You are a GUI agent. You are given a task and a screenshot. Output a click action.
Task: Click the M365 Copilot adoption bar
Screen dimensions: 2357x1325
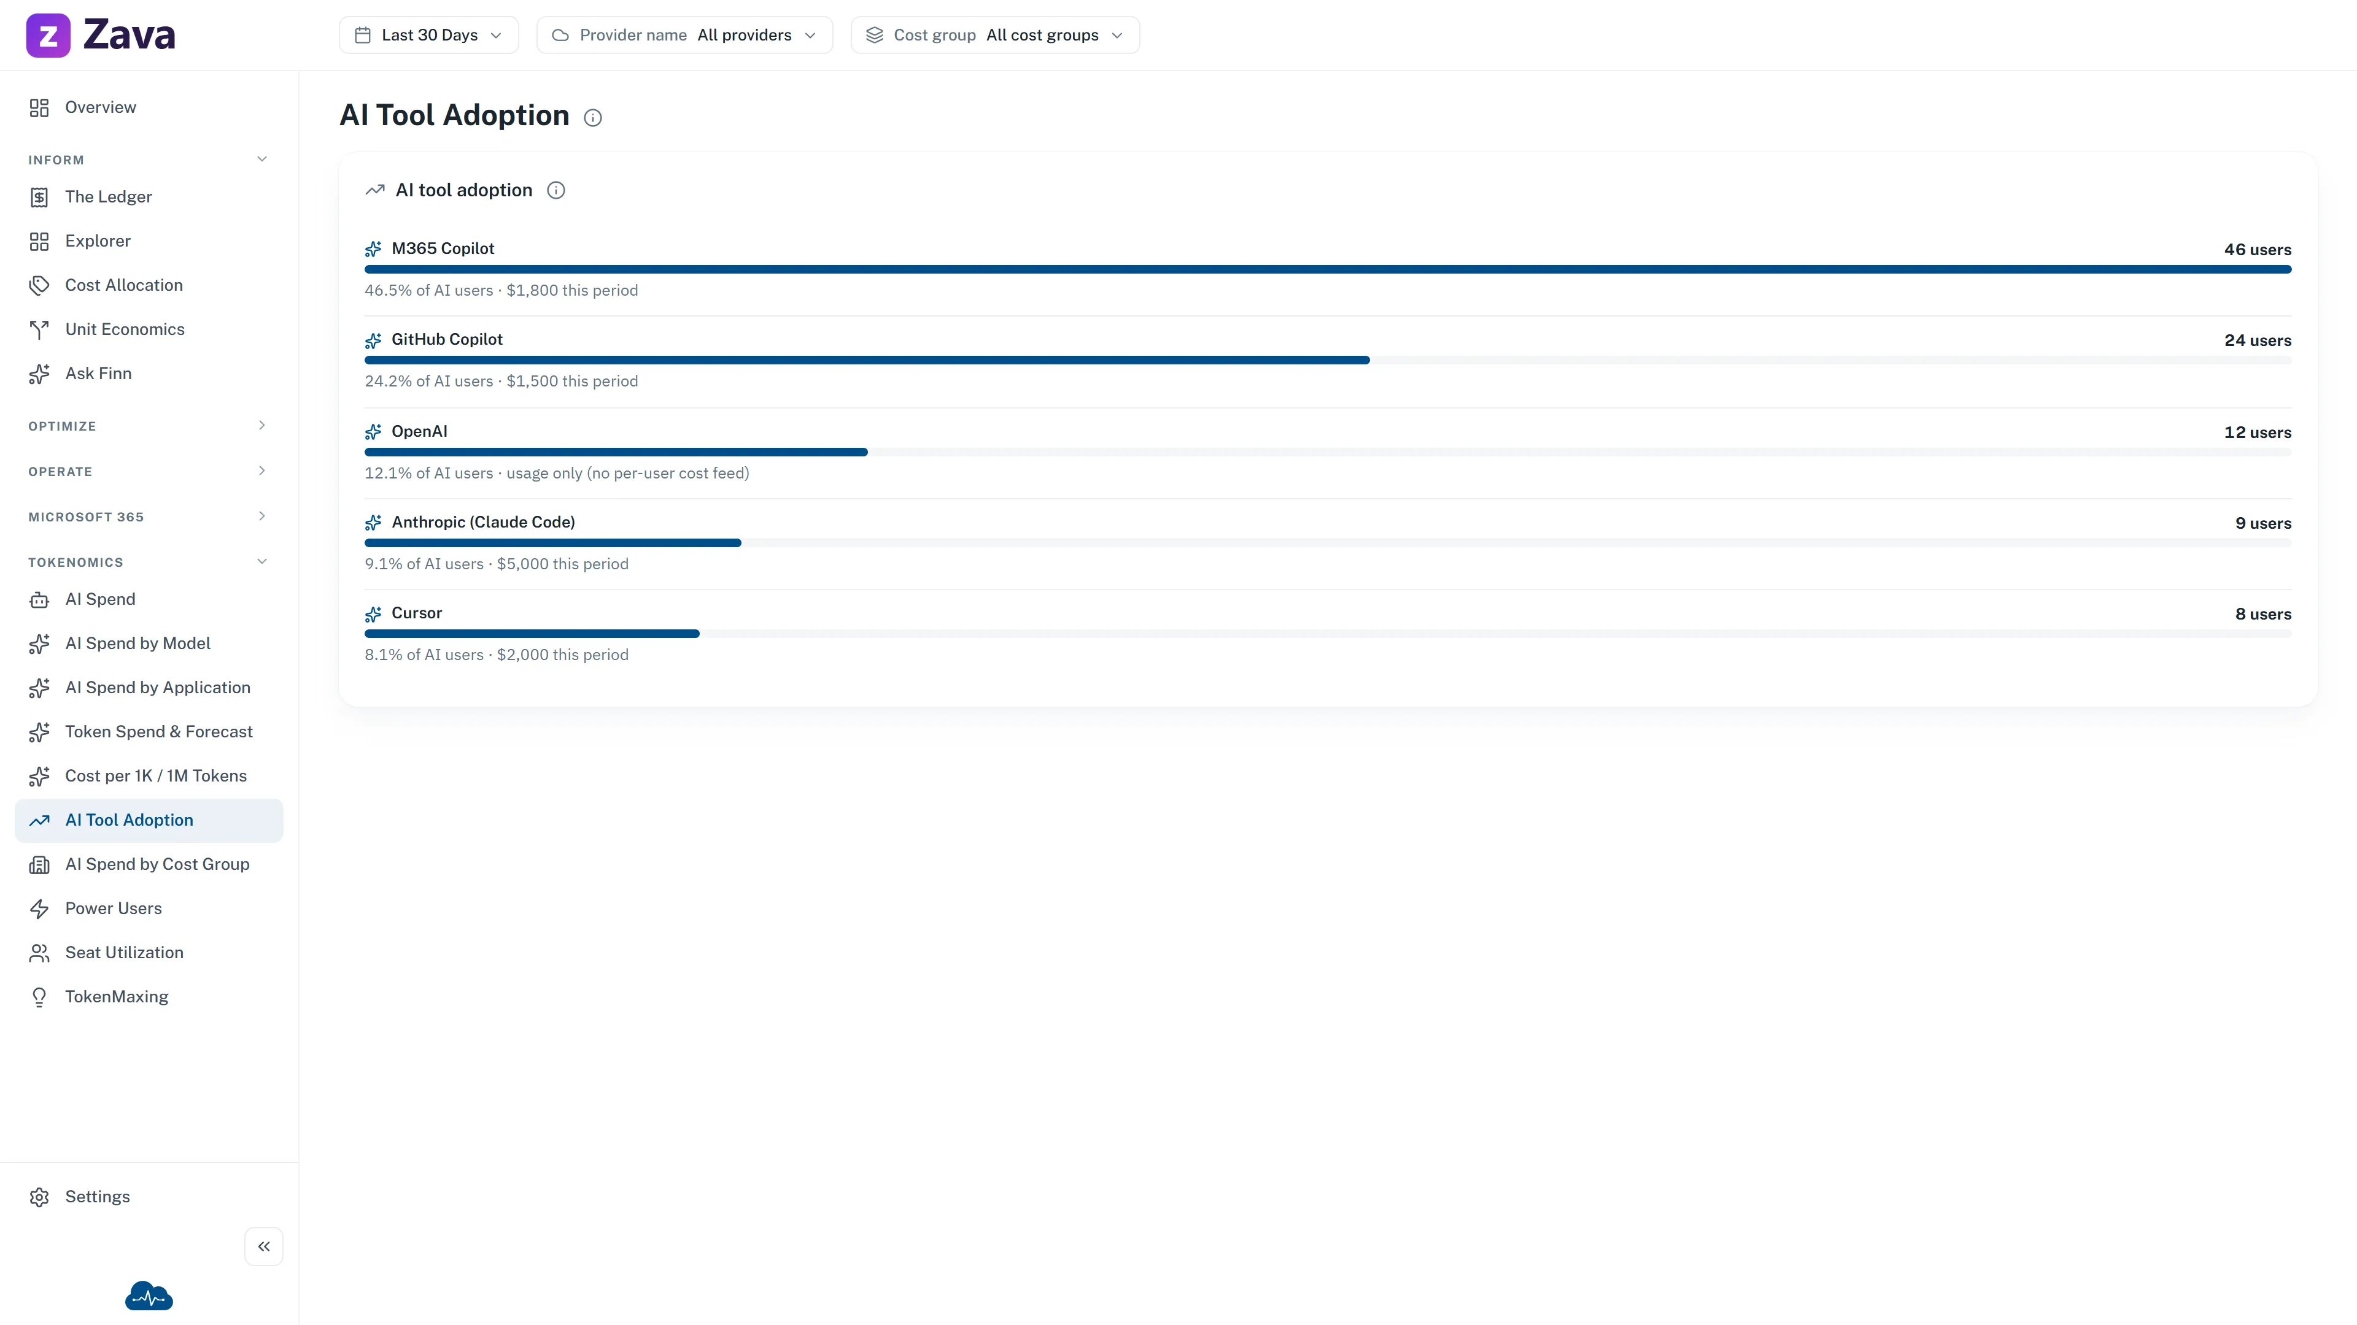tap(1328, 270)
